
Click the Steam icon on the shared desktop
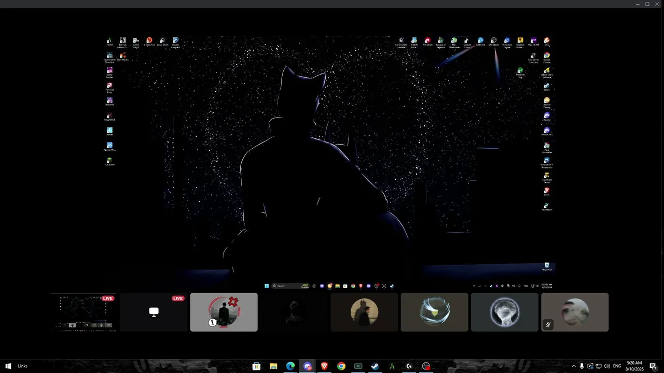click(547, 87)
